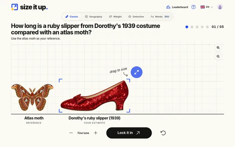235x147 pixels.
Task: Decrease size with Fine tune minus
Action: click(71, 133)
